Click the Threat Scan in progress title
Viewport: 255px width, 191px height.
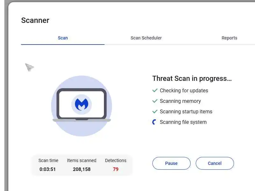tap(192, 78)
